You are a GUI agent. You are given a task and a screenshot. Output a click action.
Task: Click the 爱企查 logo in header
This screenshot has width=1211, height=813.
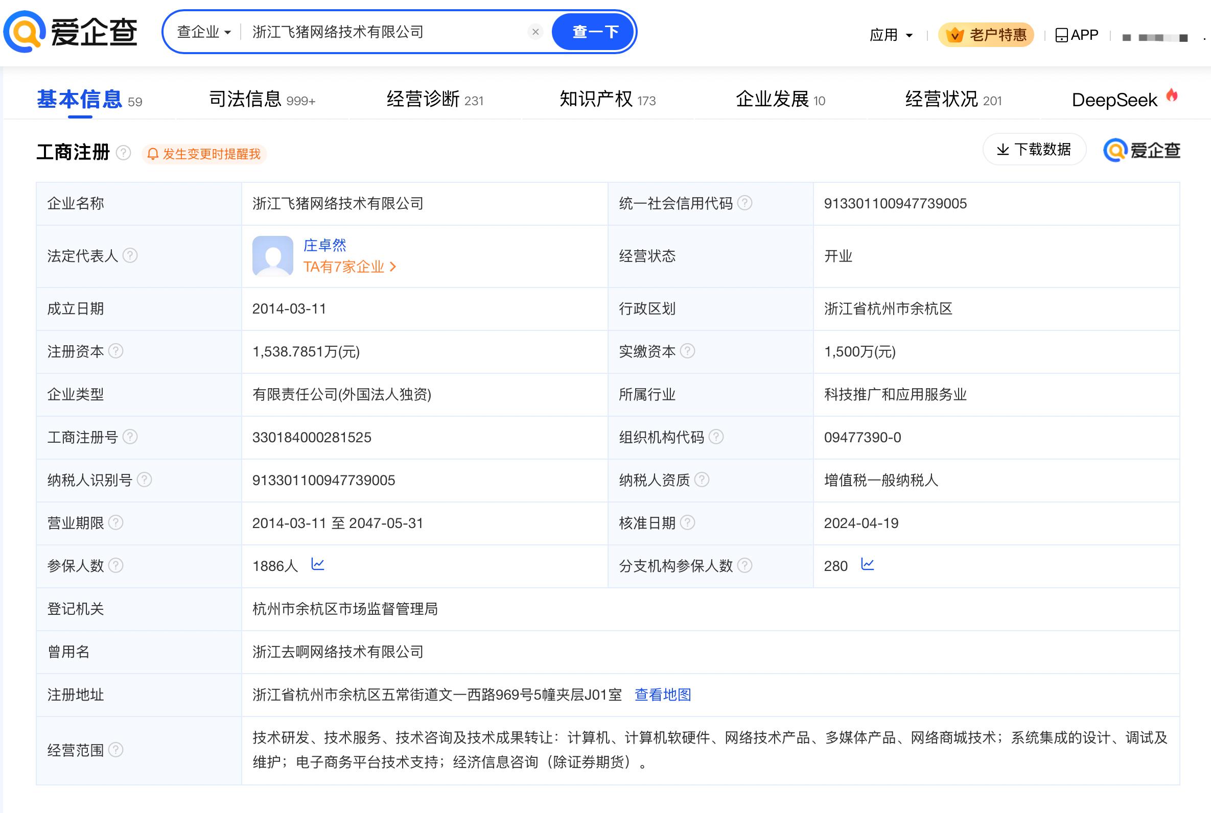71,32
